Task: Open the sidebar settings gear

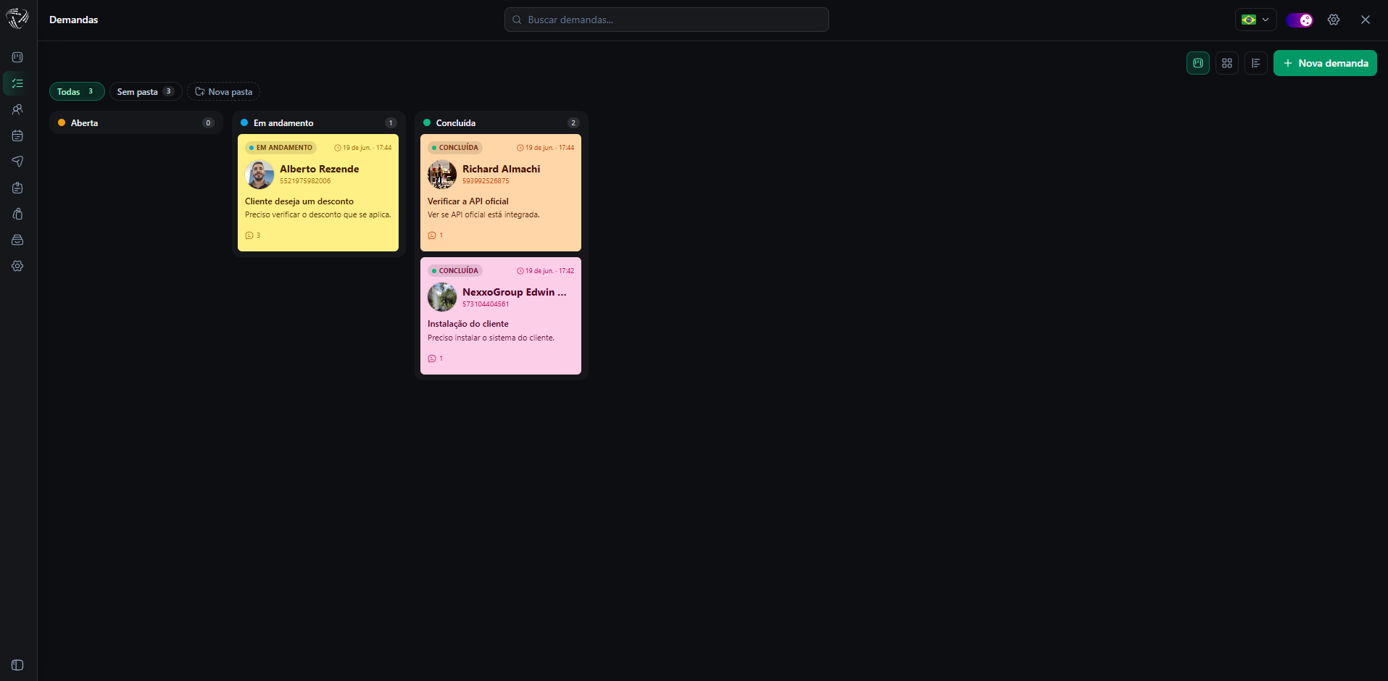Action: [17, 266]
